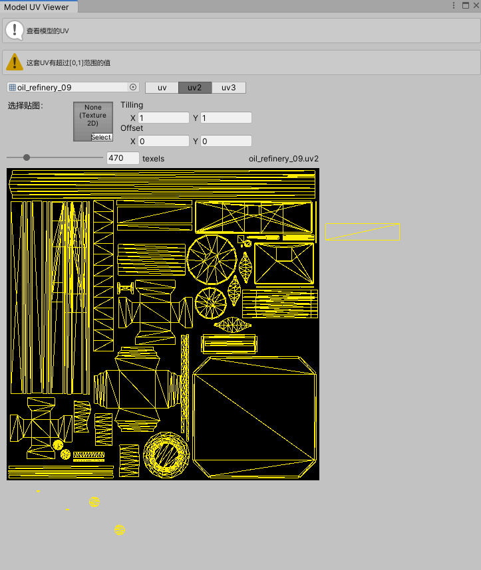Close the Model UV Viewer window
481x570 pixels.
(x=475, y=5)
